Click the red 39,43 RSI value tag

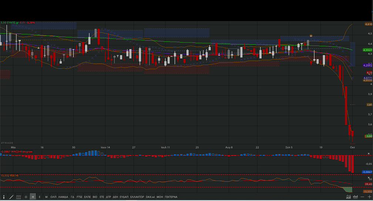(369, 184)
